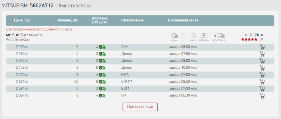Click the five-star rating 5.0

(x=252, y=40)
